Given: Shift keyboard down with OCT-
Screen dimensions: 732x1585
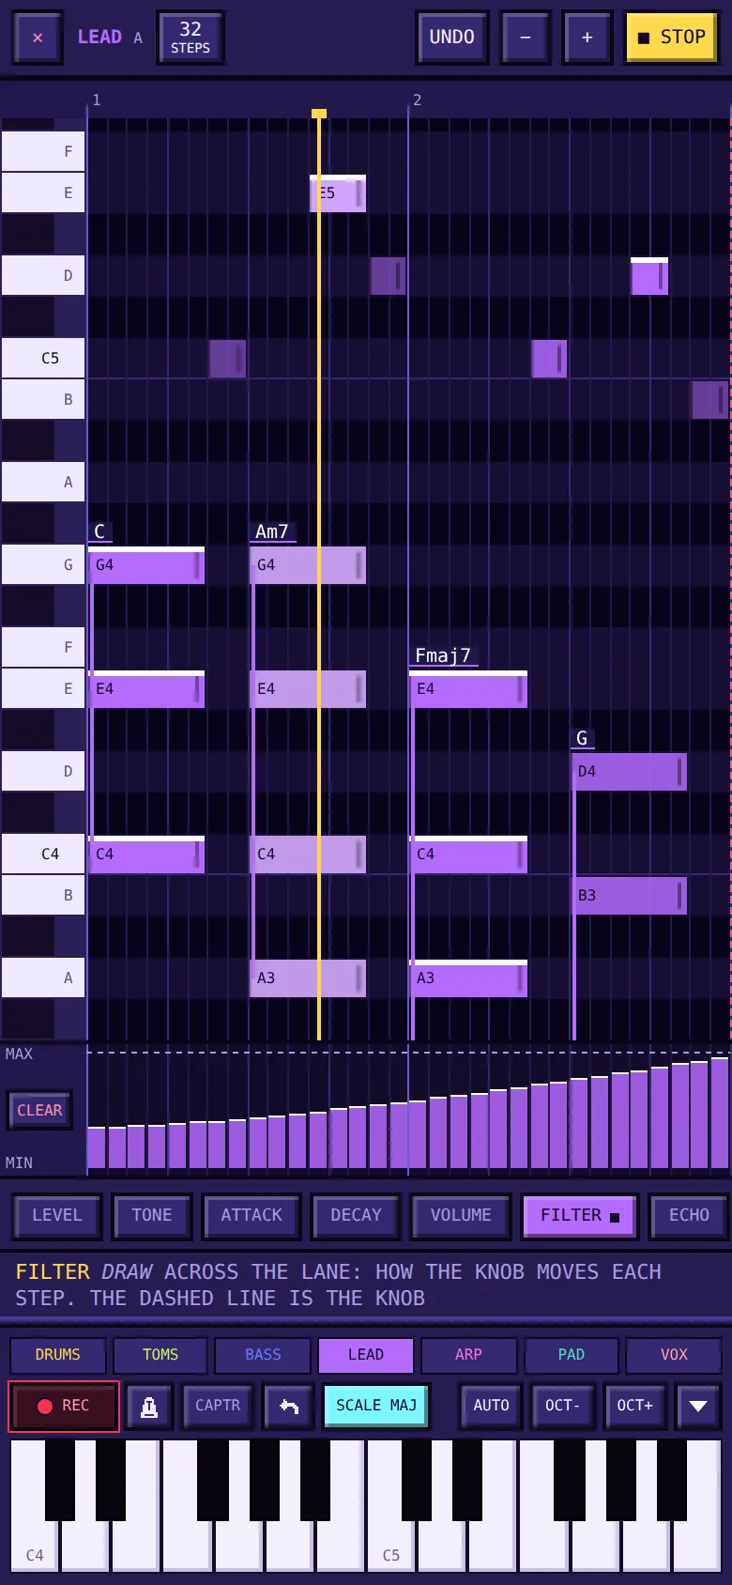Looking at the screenshot, I should pyautogui.click(x=562, y=1407).
